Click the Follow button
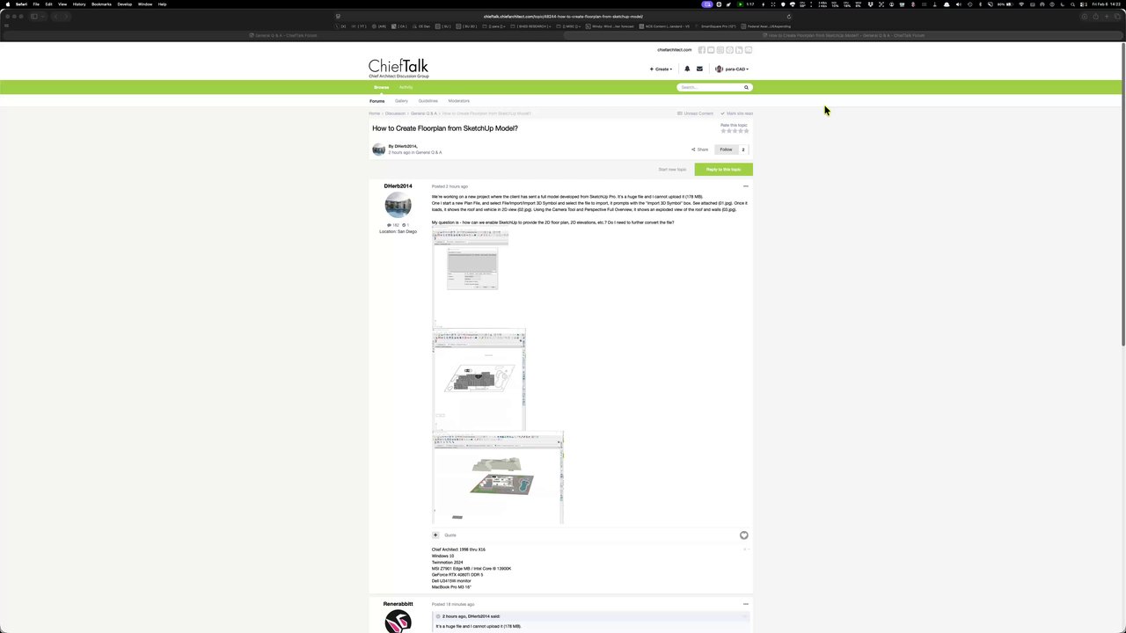 click(726, 149)
